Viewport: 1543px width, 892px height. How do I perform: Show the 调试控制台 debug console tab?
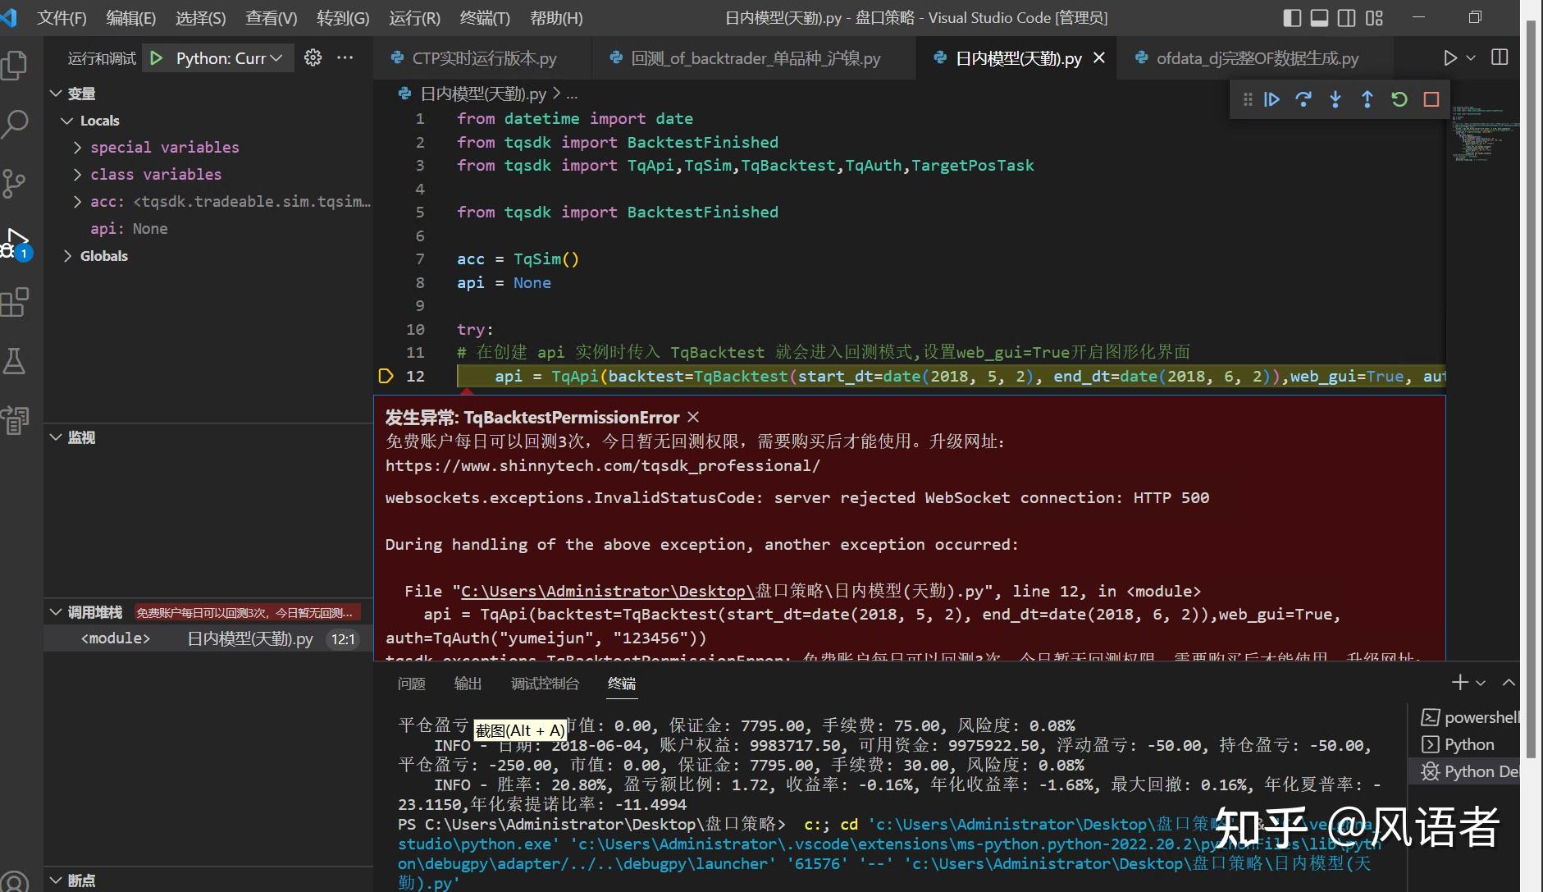(x=545, y=684)
